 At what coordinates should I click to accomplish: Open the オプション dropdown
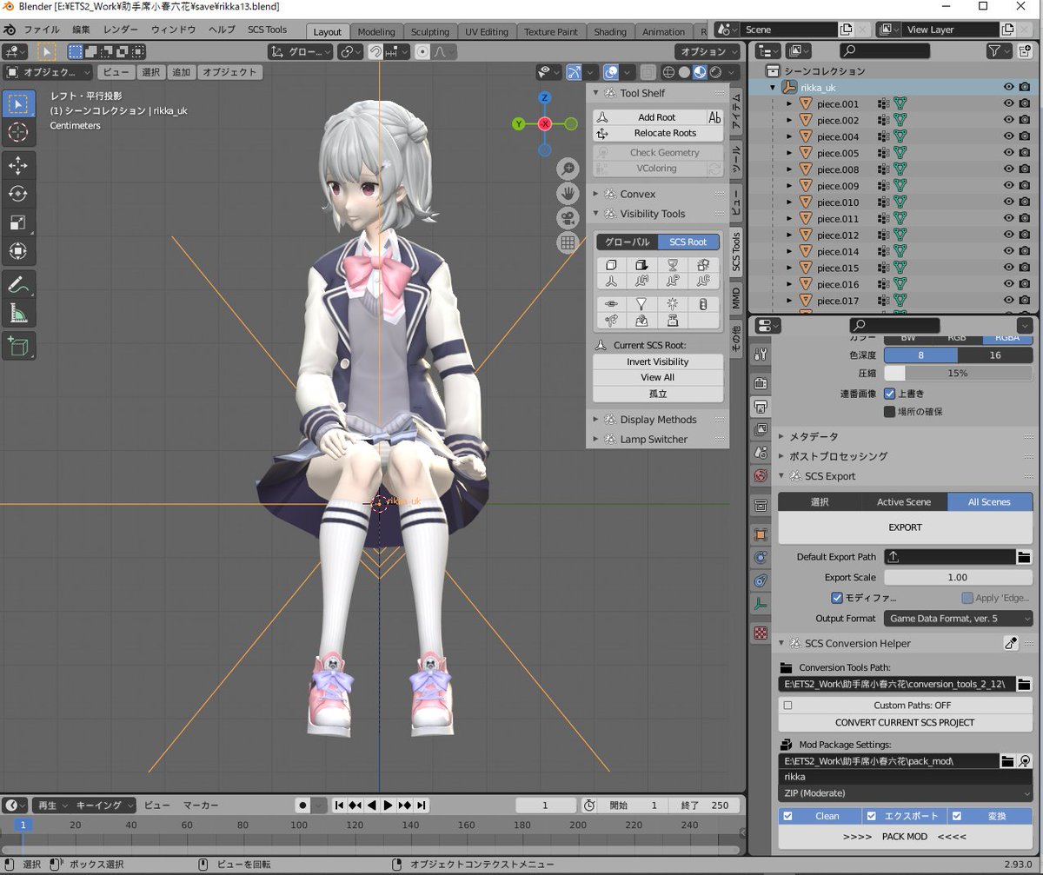coord(709,52)
